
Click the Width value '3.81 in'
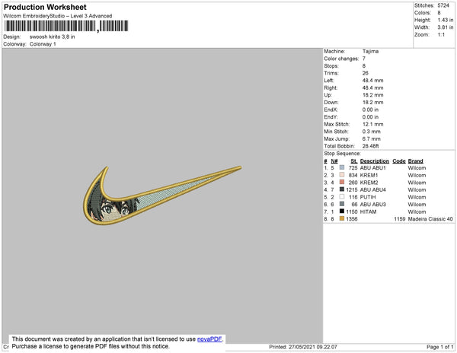tap(446, 27)
